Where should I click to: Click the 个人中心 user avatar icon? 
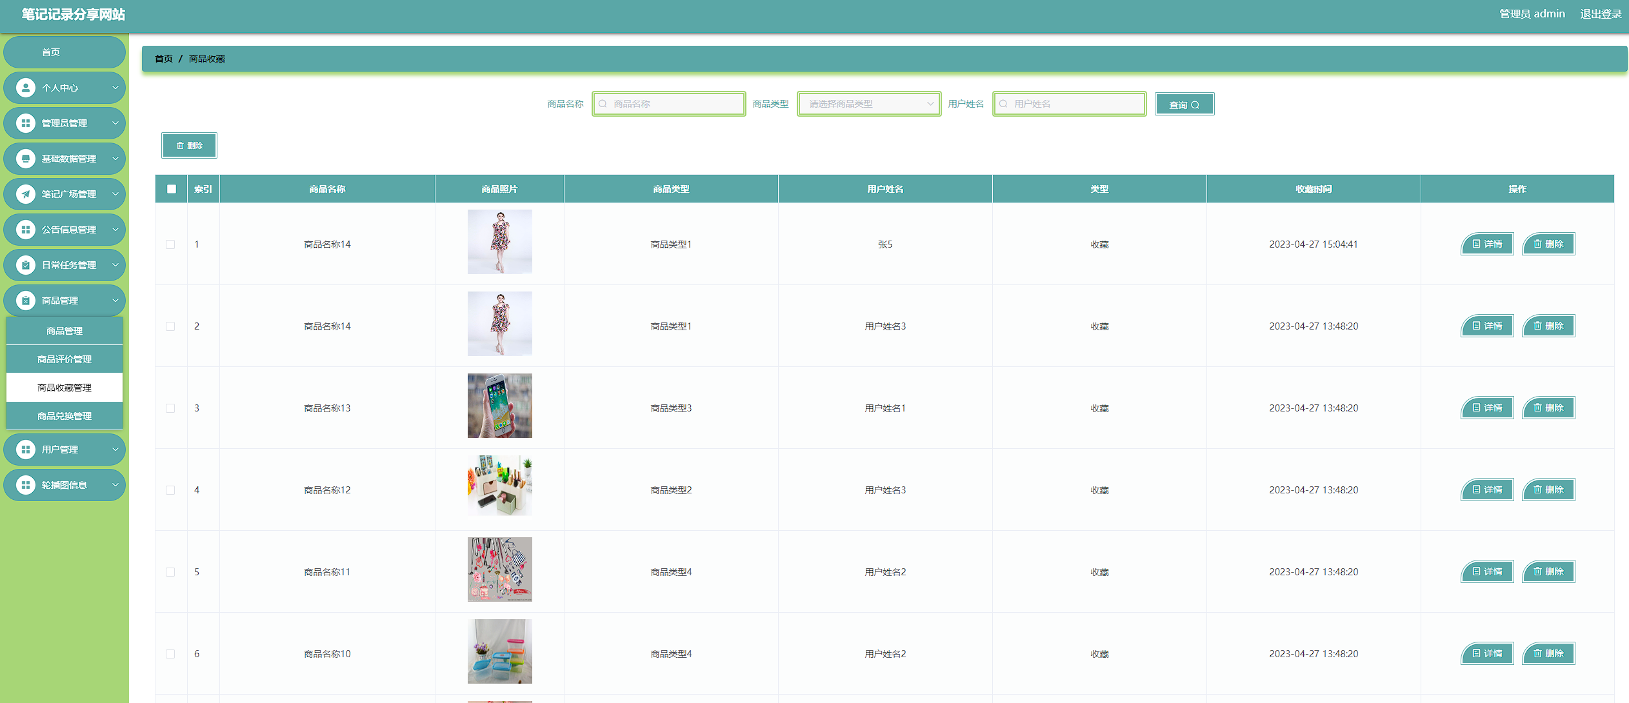(x=26, y=88)
